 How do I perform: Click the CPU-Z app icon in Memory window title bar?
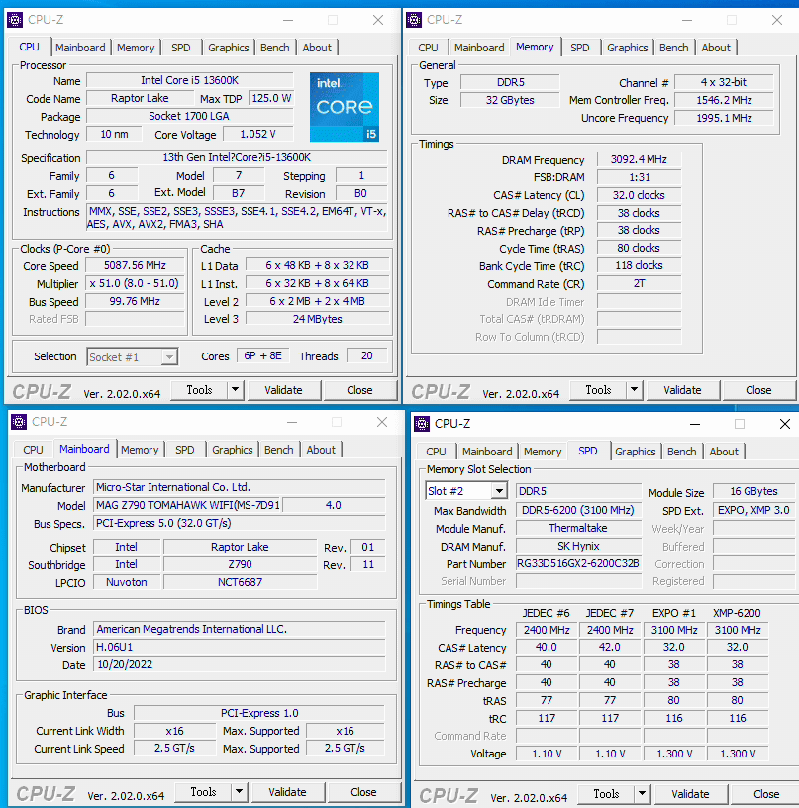(x=414, y=20)
